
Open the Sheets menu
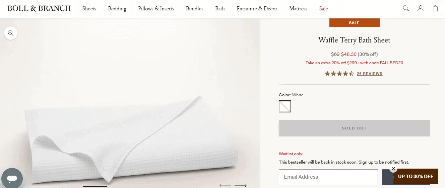point(89,9)
